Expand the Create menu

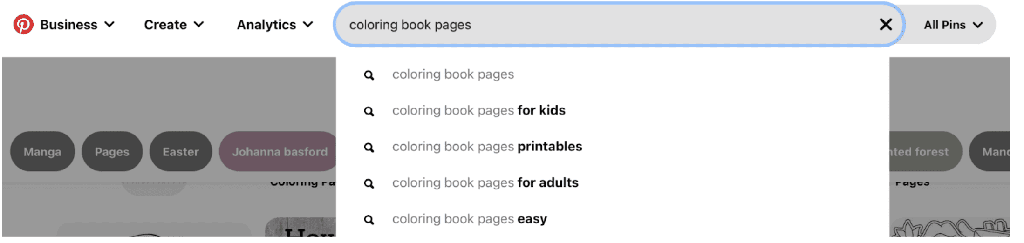click(x=174, y=25)
